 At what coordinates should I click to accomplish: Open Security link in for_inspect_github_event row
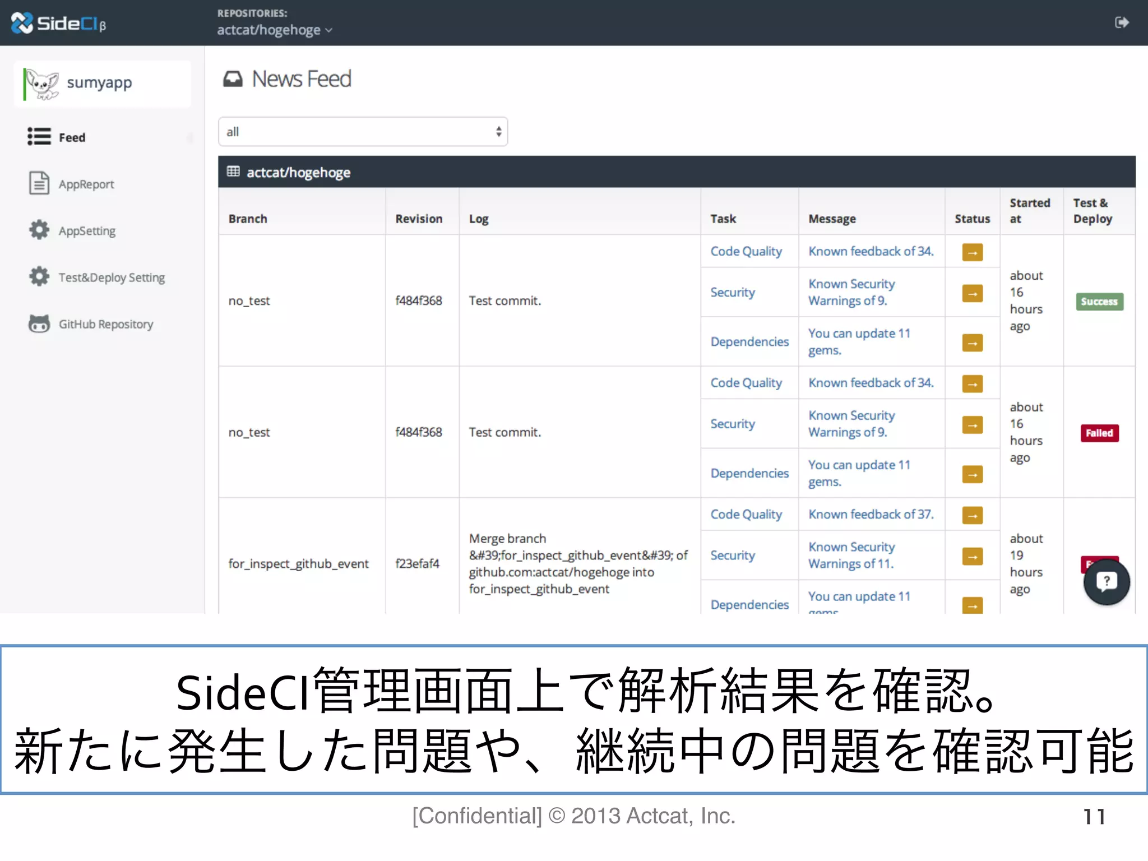point(733,555)
